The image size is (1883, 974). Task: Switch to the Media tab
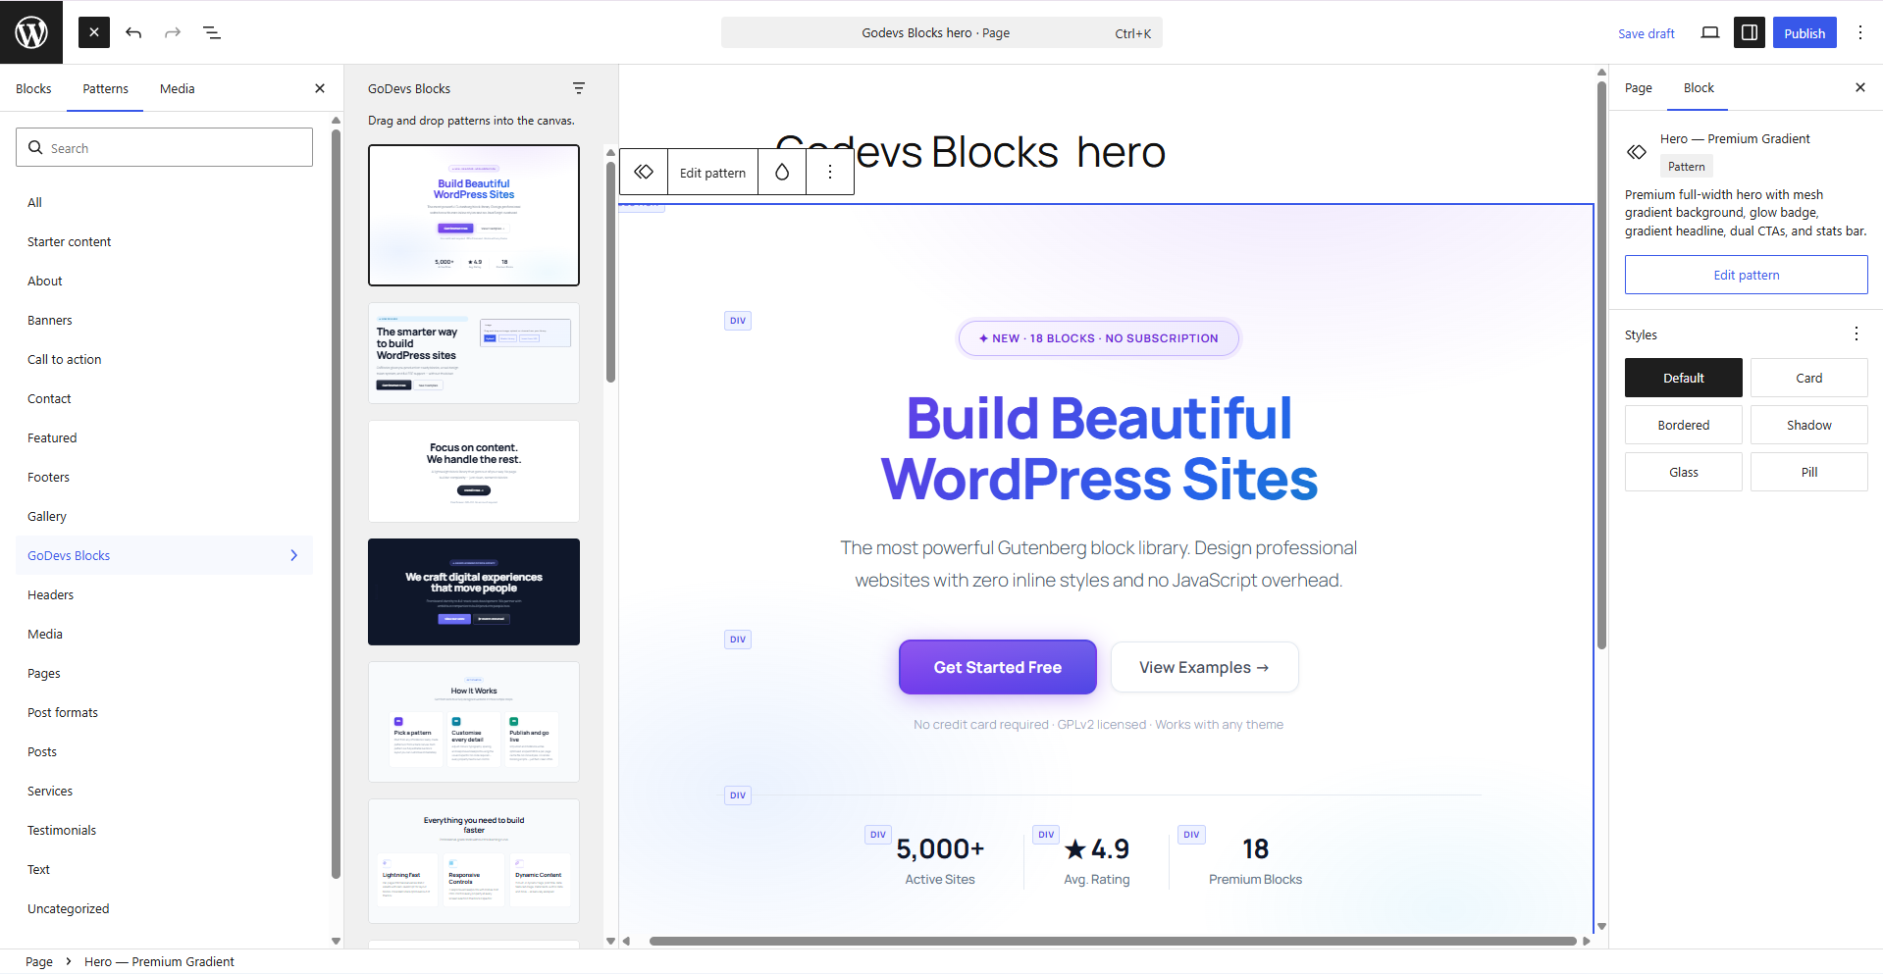(x=177, y=88)
